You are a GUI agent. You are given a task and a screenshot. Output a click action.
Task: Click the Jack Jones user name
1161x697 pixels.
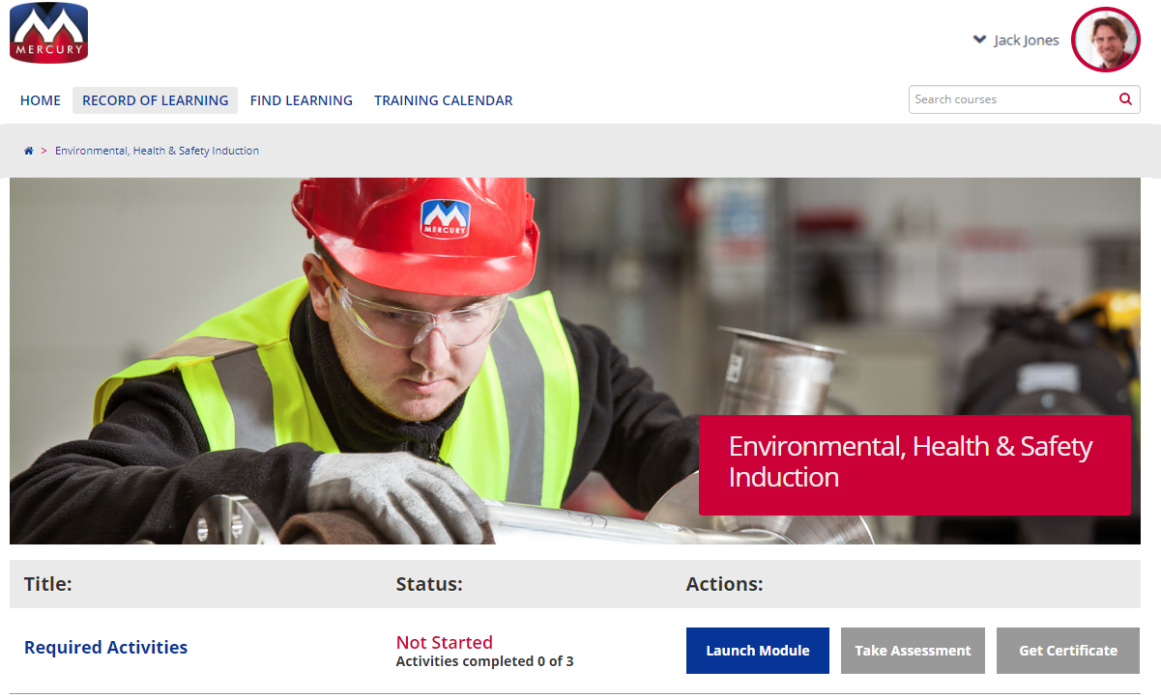1027,41
